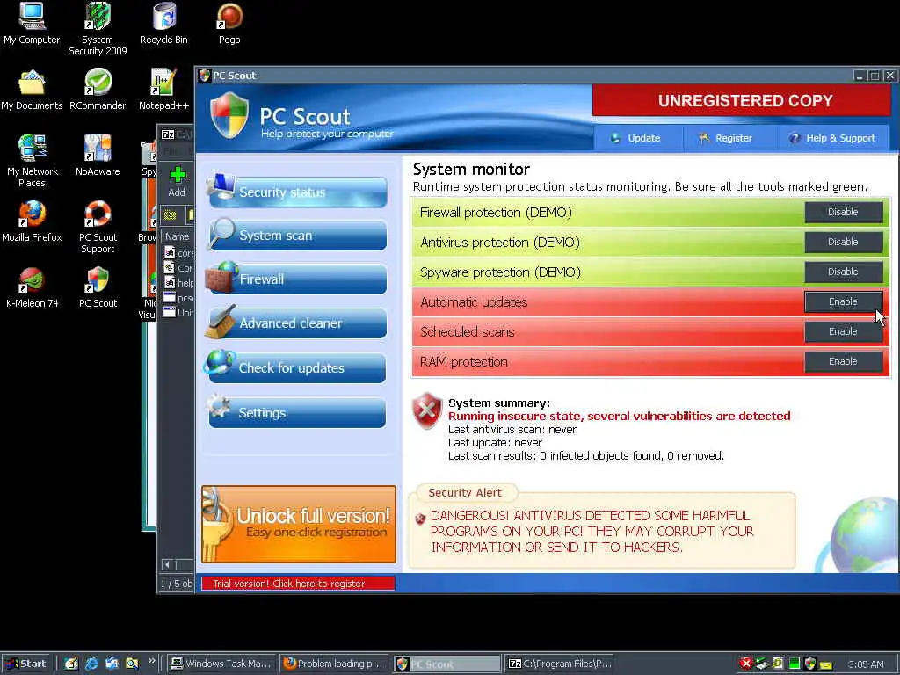The width and height of the screenshot is (900, 675).
Task: Click PC Scout taskbar button
Action: tap(447, 664)
